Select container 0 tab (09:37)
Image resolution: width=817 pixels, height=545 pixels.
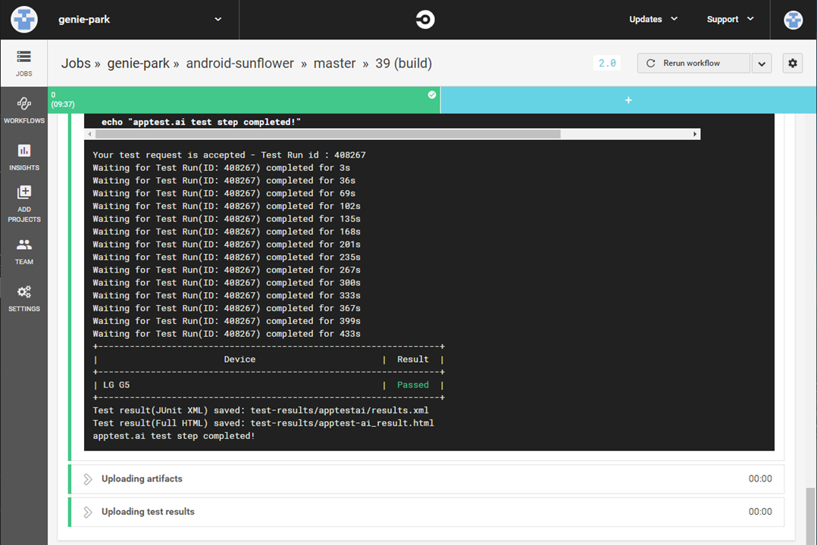click(244, 100)
